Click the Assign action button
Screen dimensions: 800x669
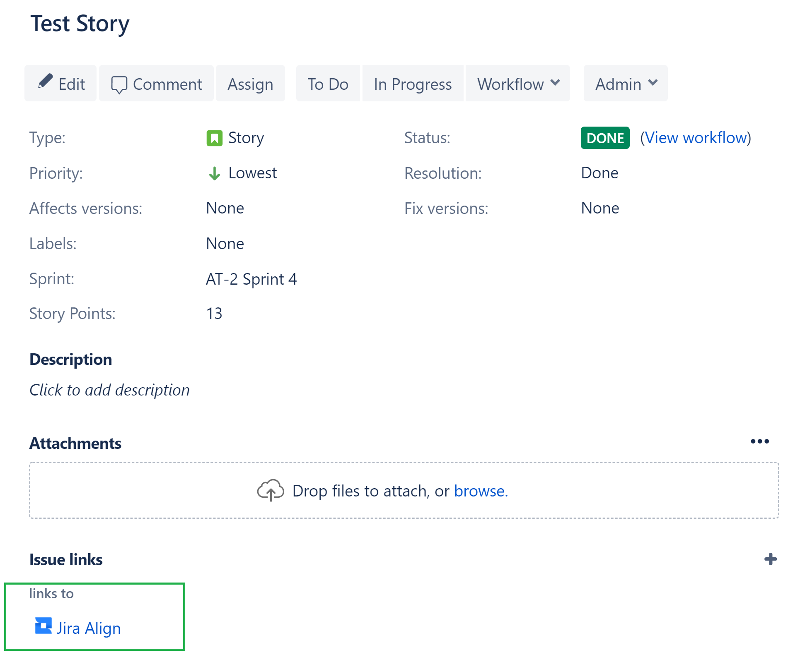coord(251,83)
